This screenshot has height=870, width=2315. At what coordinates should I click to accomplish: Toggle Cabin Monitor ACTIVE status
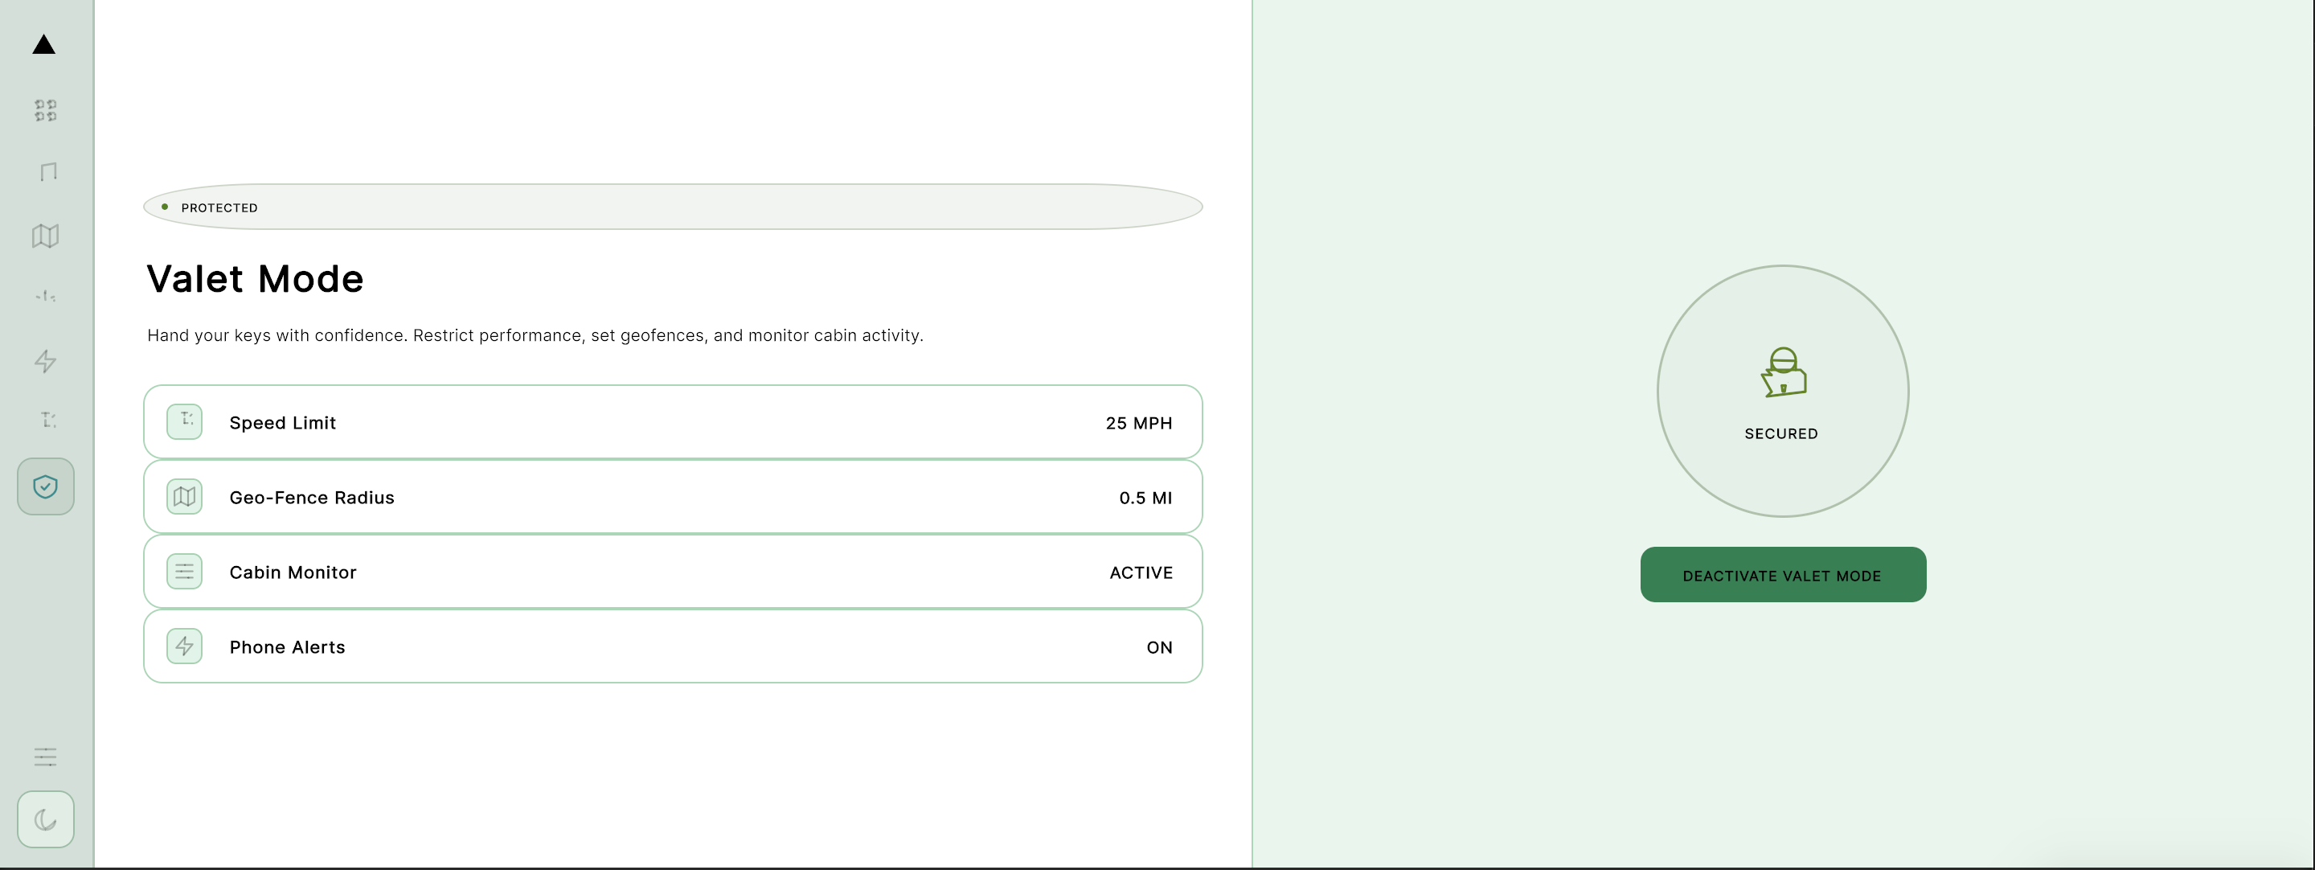tap(1141, 572)
